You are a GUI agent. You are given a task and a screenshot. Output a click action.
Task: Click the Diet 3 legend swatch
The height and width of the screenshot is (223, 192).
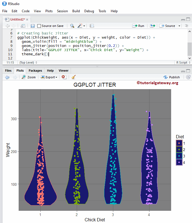pos(179,156)
